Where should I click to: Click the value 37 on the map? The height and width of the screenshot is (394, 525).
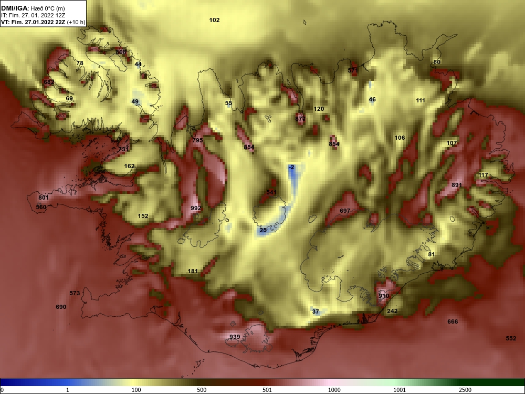[316, 312]
